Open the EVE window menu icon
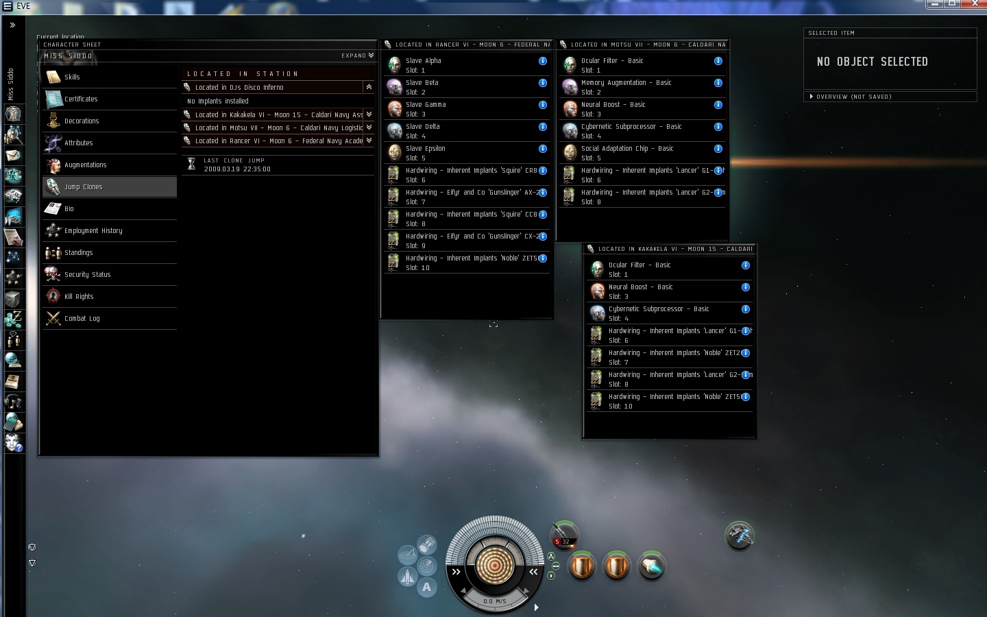Image resolution: width=987 pixels, height=617 pixels. 8,6
